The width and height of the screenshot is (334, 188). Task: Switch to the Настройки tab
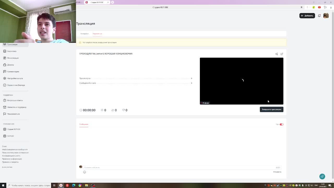pyautogui.click(x=84, y=34)
